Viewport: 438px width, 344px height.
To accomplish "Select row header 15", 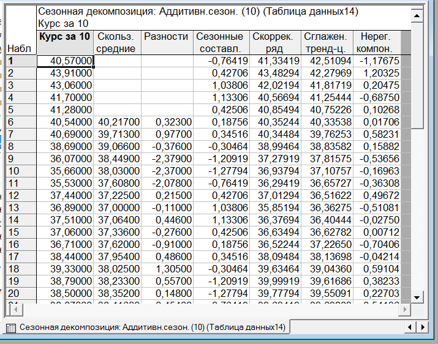I will [21, 232].
